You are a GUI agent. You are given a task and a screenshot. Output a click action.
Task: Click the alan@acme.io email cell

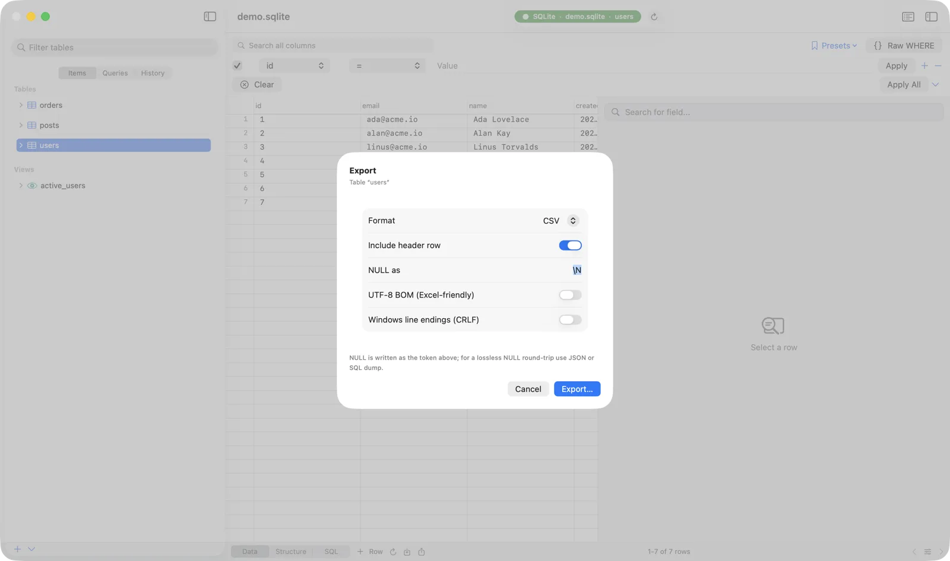(414, 134)
